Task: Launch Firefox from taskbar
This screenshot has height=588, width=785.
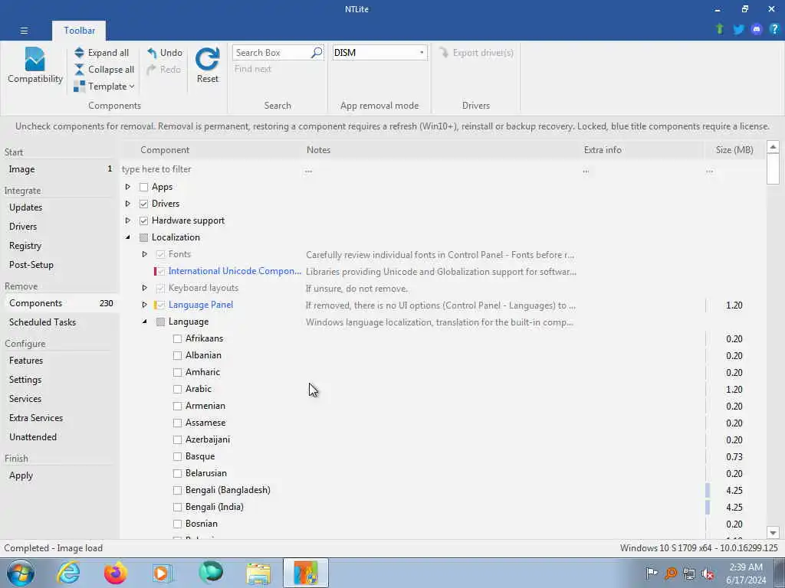Action: 115,573
